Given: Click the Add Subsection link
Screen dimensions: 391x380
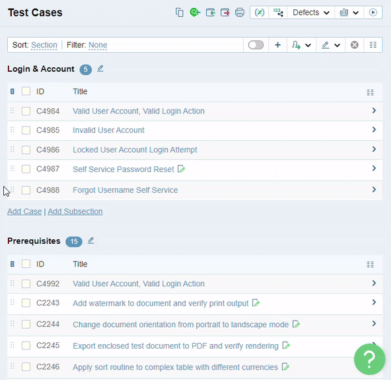Looking at the screenshot, I should tap(75, 211).
